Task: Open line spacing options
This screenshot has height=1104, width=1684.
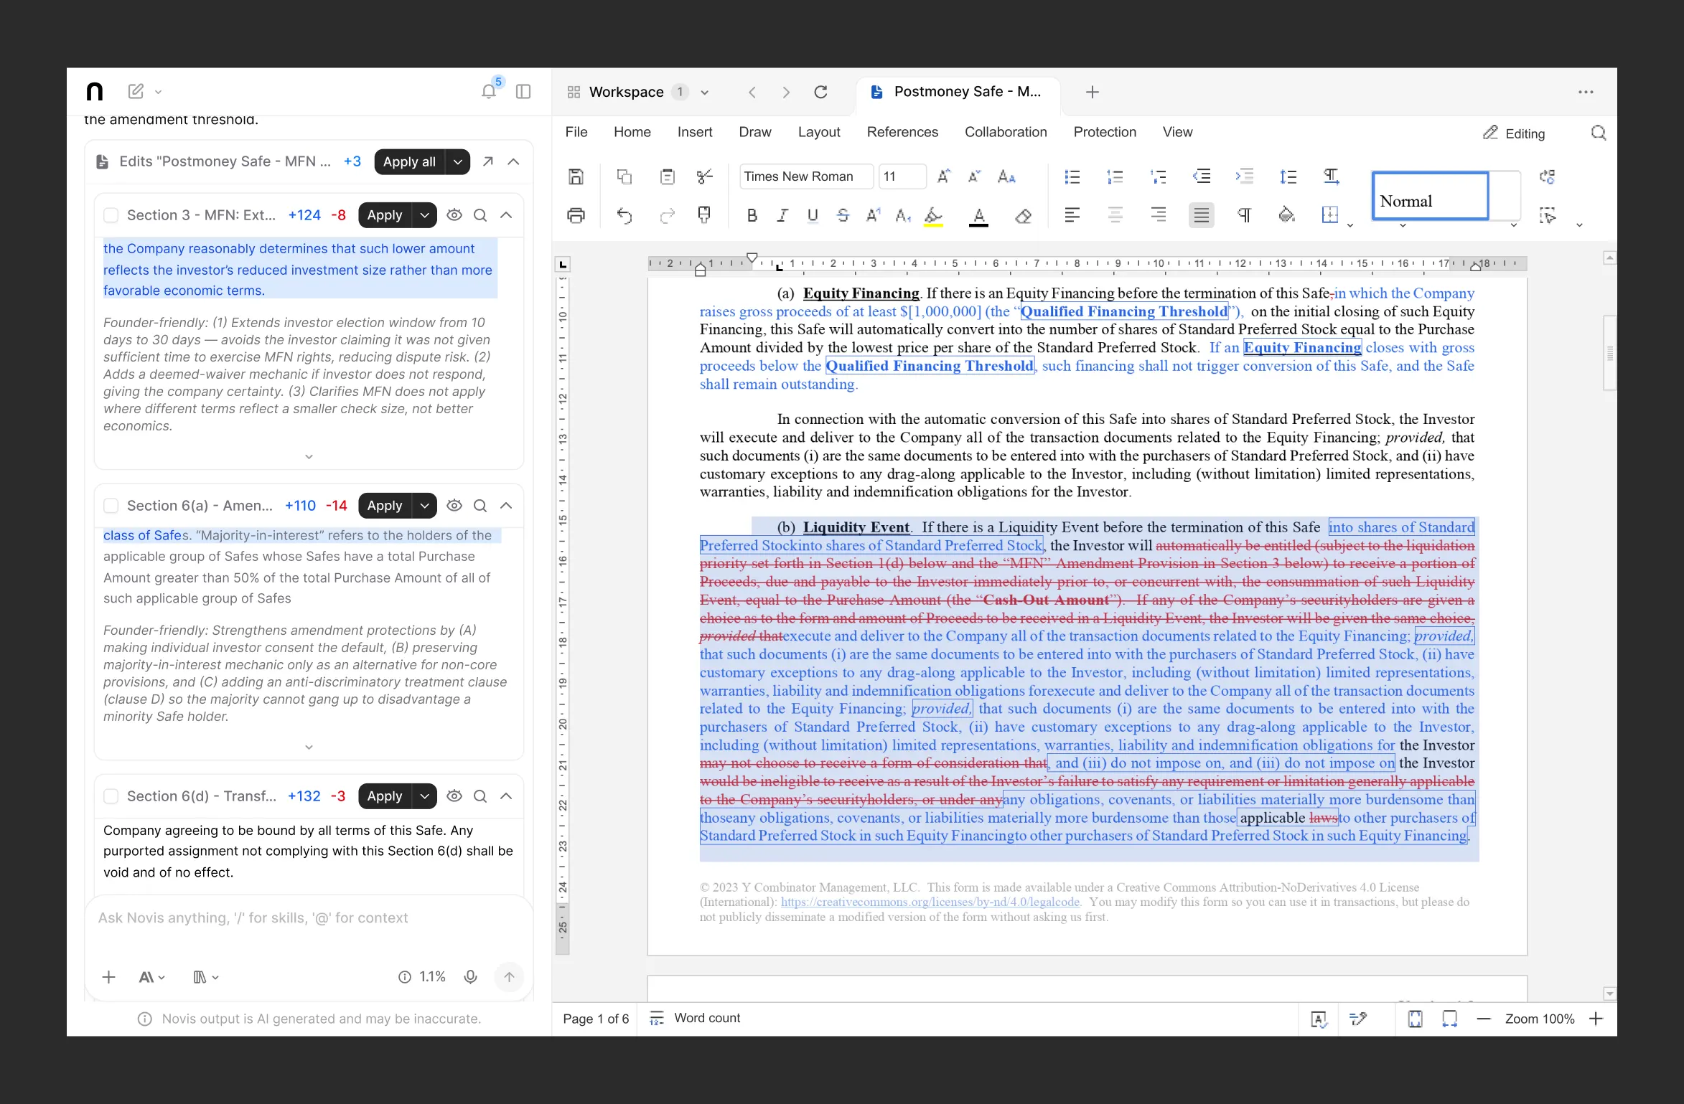Action: [1288, 176]
